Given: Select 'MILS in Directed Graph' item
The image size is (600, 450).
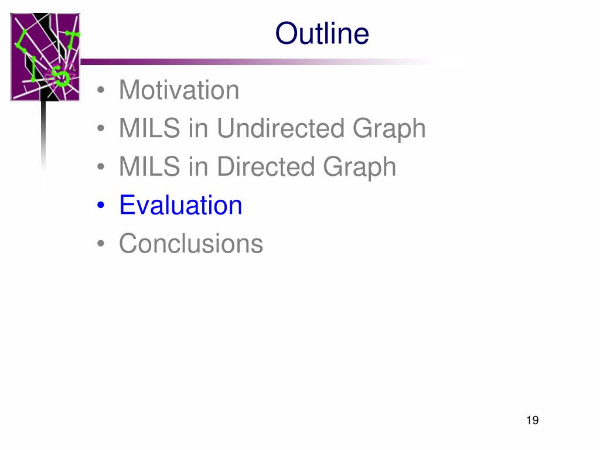Looking at the screenshot, I should 258,167.
